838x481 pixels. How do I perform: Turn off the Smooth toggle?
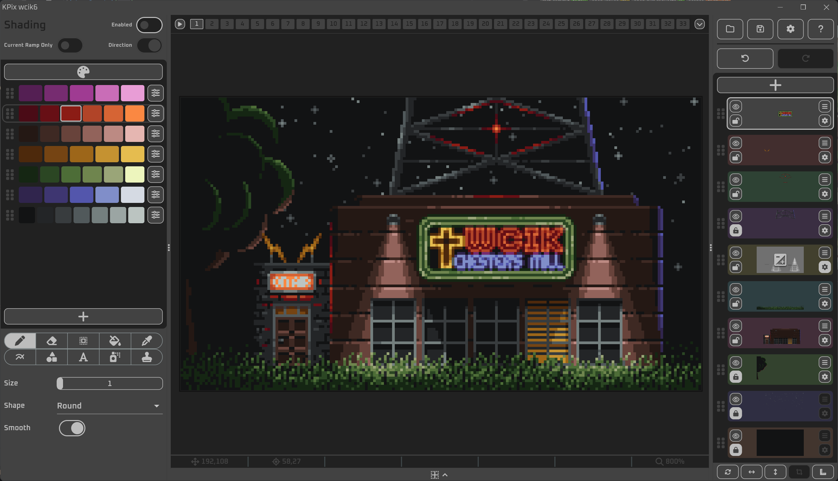tap(72, 428)
